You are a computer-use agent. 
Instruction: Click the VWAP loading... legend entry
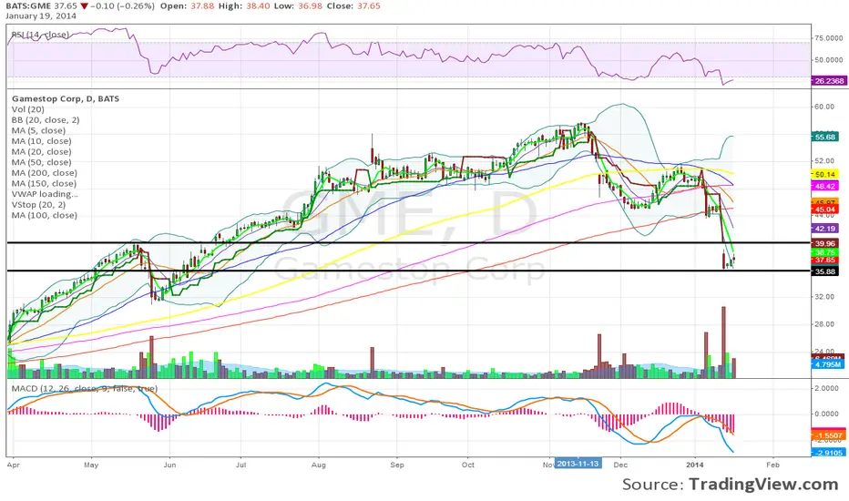pyautogui.click(x=45, y=194)
